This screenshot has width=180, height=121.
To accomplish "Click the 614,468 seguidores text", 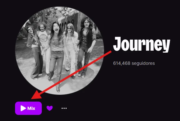I will [134, 63].
